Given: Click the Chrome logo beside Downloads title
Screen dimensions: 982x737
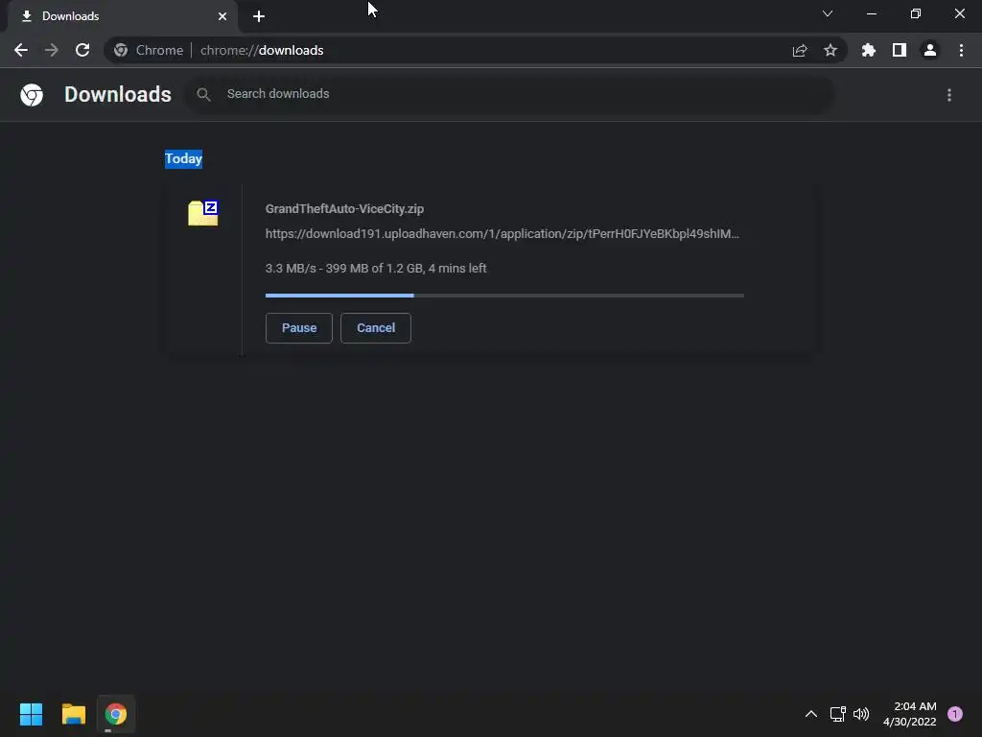Looking at the screenshot, I should 32,95.
